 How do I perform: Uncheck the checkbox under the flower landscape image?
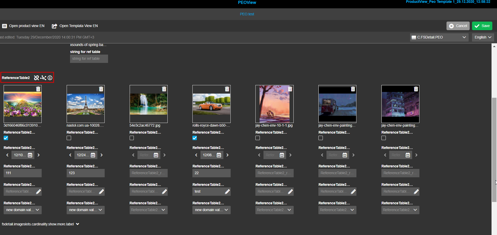pyautogui.click(x=6, y=138)
